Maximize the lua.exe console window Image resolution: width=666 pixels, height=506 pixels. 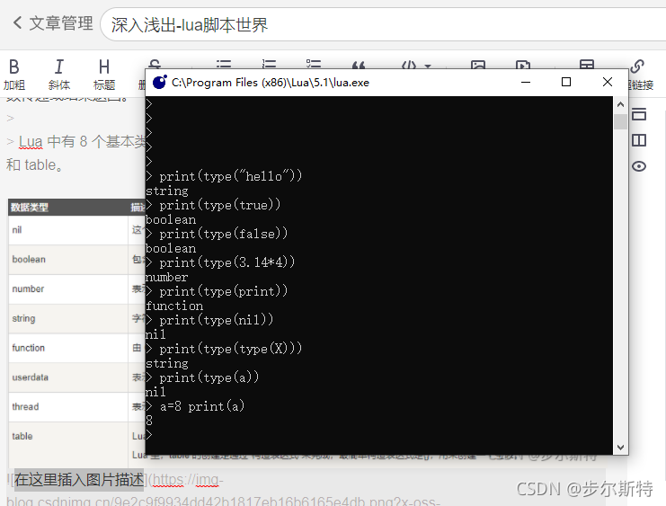point(566,83)
